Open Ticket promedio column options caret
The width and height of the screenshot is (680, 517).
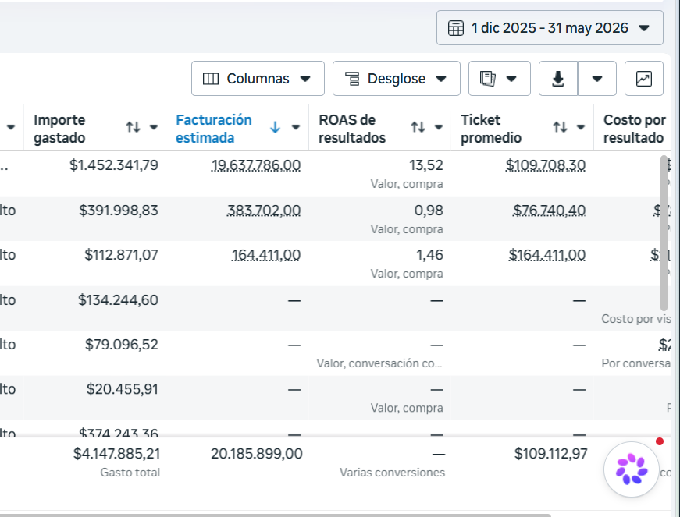[x=581, y=127]
